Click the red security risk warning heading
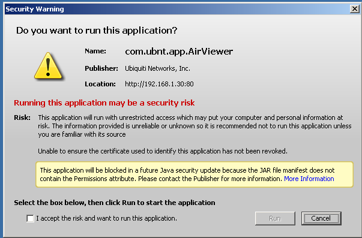Screen dimensions: 362x238 click(104, 103)
